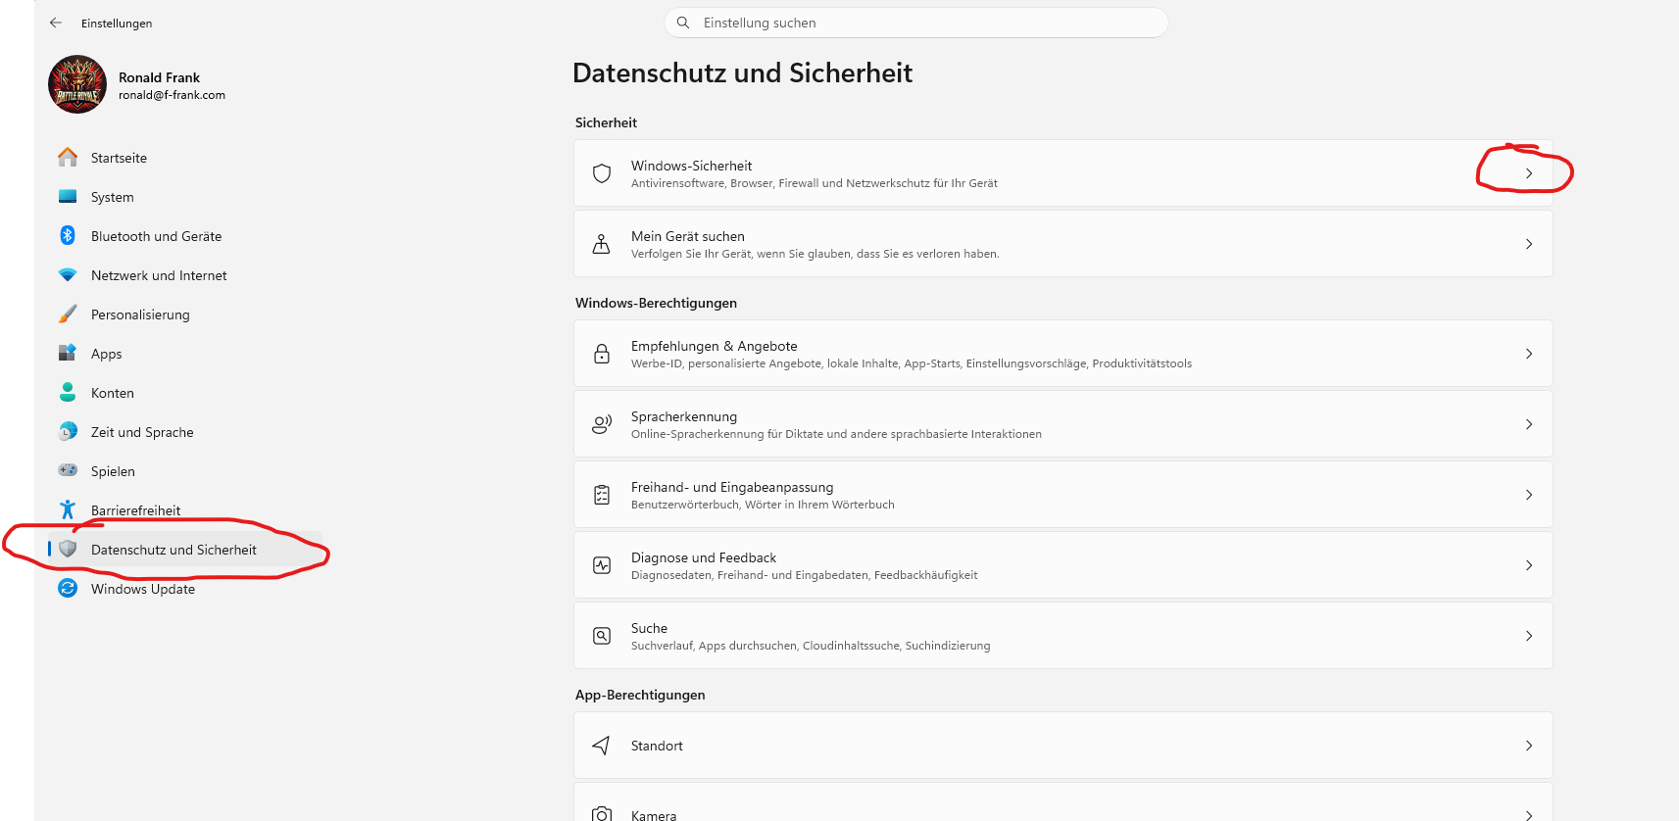Open the Personalisierung paintbrush icon
Screen dimensions: 1679x821
pyautogui.click(x=68, y=314)
